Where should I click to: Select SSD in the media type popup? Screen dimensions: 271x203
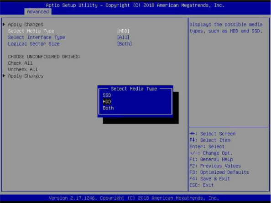click(107, 95)
